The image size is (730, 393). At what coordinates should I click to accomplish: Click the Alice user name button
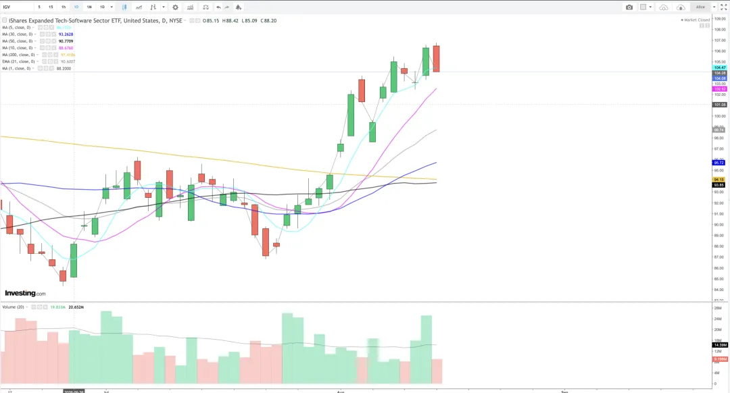700,7
